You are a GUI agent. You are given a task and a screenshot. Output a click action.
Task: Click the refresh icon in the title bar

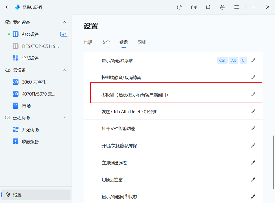click(x=179, y=7)
